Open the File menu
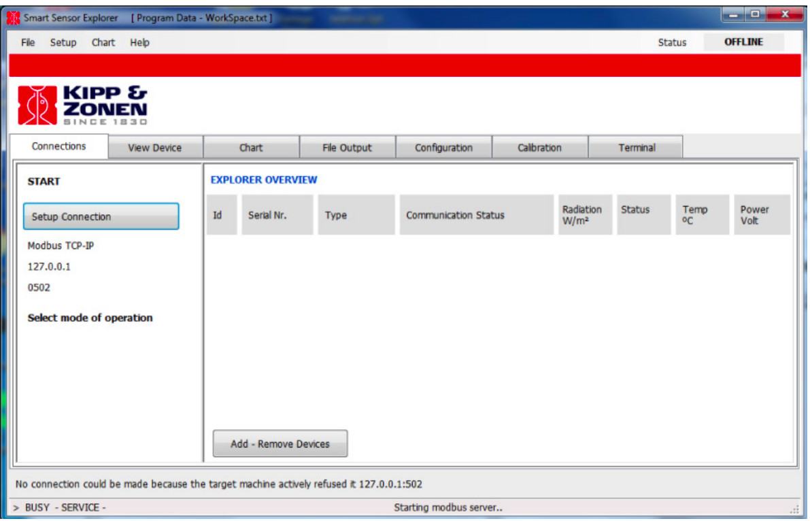 coord(28,42)
